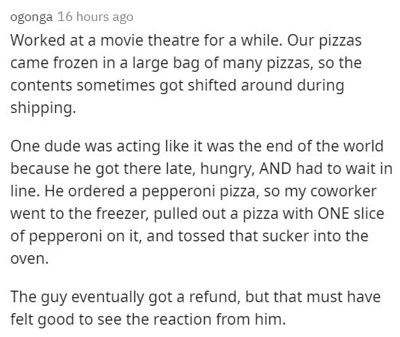The image size is (400, 337).
Task: Click the last paragraph about the refund
Action: [196, 308]
